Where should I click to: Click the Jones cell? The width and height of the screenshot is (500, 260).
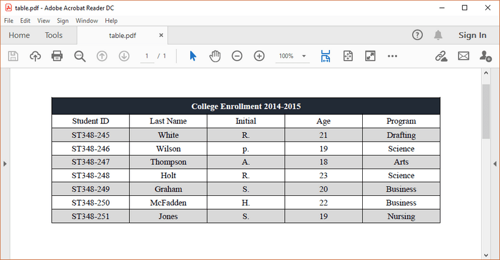coord(168,217)
